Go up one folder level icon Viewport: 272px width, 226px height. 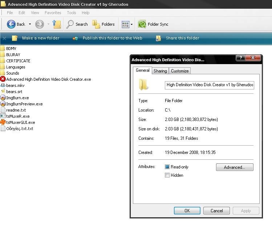[x=57, y=24]
